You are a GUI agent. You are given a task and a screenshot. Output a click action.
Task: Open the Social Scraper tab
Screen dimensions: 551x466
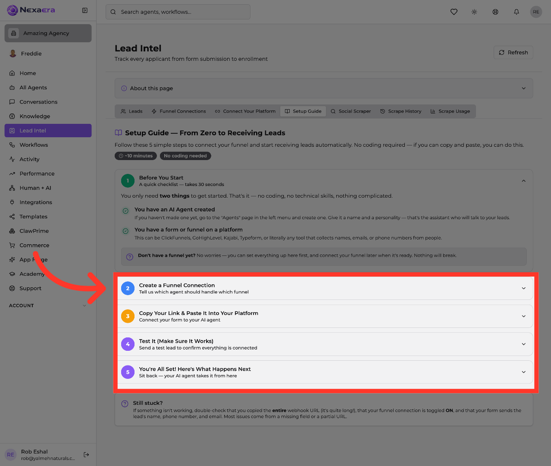pyautogui.click(x=351, y=111)
